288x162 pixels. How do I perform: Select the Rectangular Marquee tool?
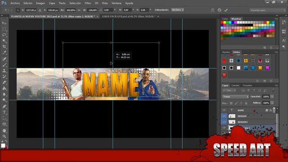[4, 29]
